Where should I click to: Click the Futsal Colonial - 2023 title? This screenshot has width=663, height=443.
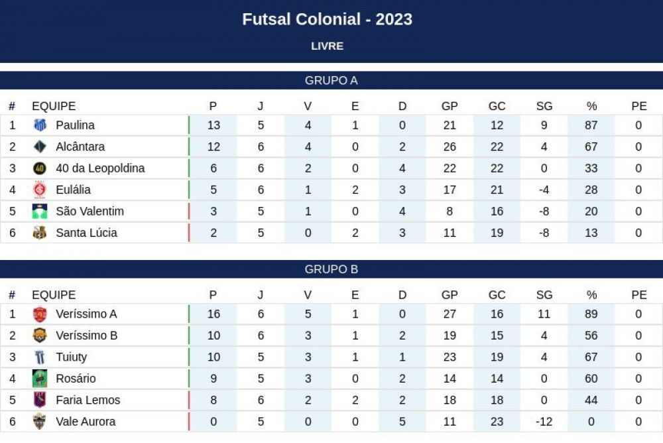[x=328, y=19]
